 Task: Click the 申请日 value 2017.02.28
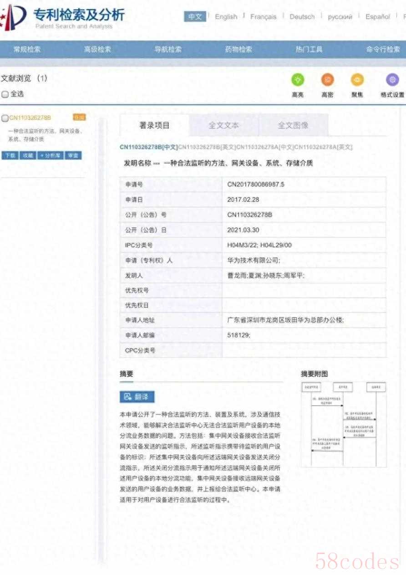[243, 200]
